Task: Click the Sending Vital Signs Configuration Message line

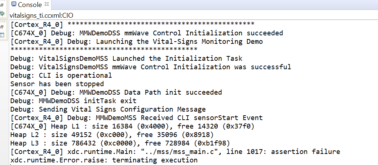Action: point(108,109)
